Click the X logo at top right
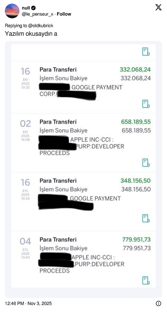Screen dimensions: 167x312 coord(158,8)
